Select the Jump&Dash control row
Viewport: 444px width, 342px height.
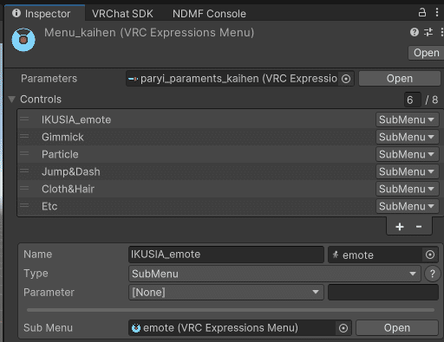(x=197, y=171)
